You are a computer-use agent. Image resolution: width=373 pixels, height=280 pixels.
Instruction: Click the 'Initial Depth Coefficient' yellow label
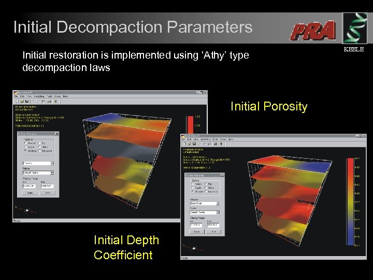pyautogui.click(x=126, y=247)
